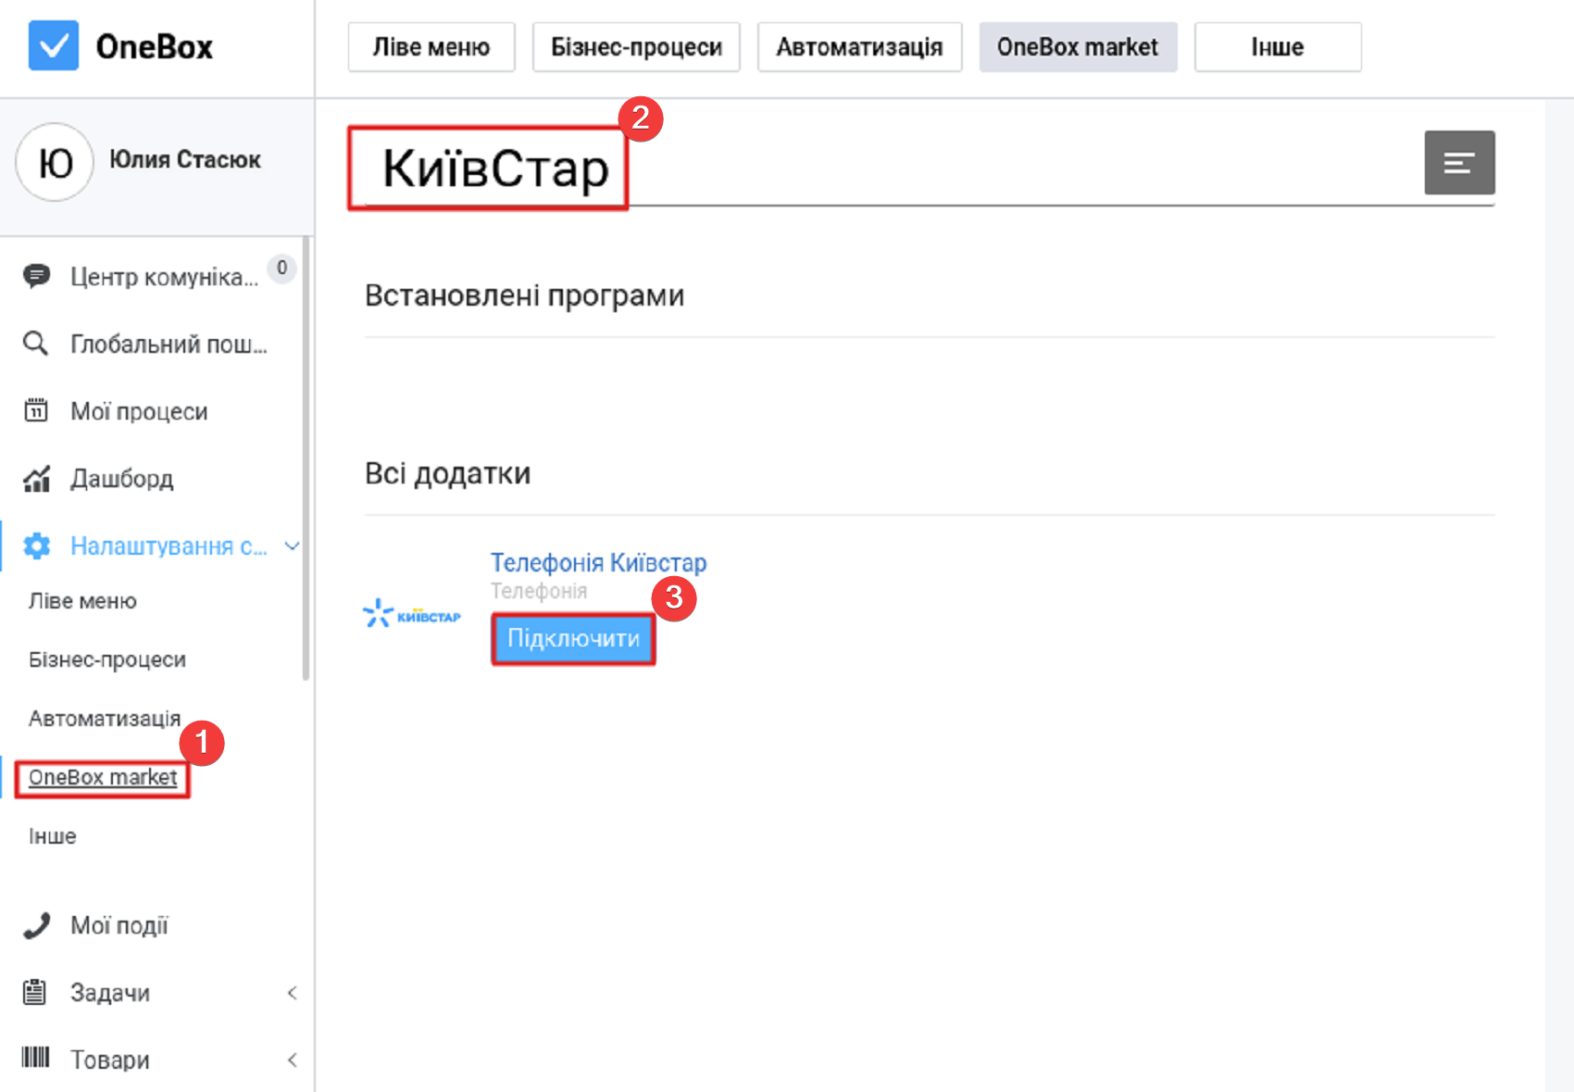The height and width of the screenshot is (1092, 1574).
Task: Collapse the Налаштування системи section
Action: 293,546
